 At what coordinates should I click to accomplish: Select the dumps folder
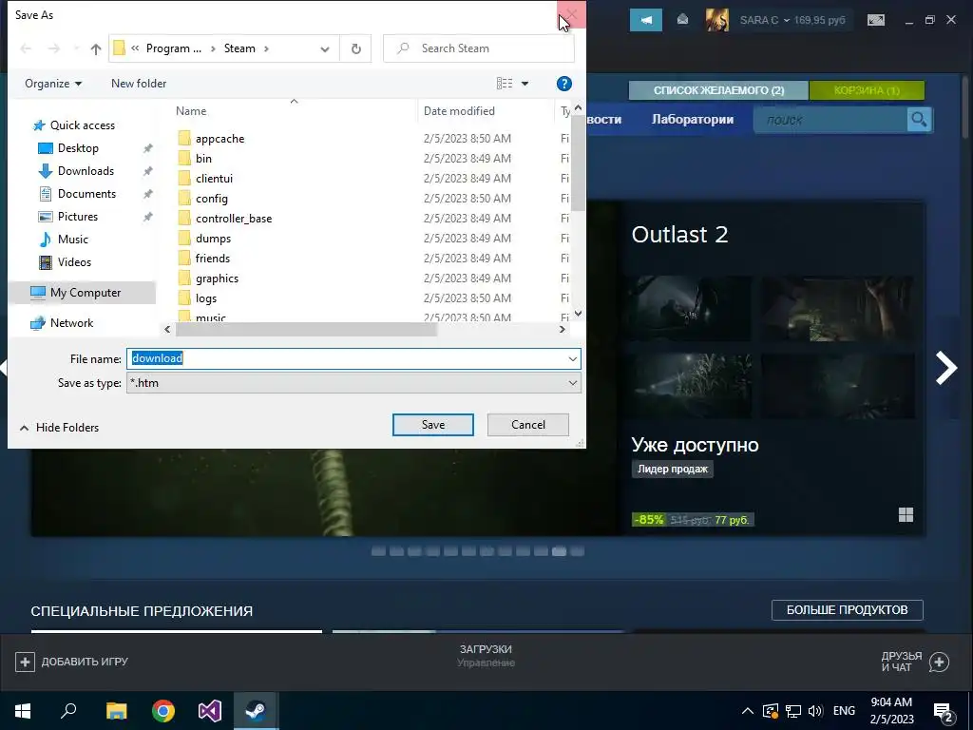213,239
